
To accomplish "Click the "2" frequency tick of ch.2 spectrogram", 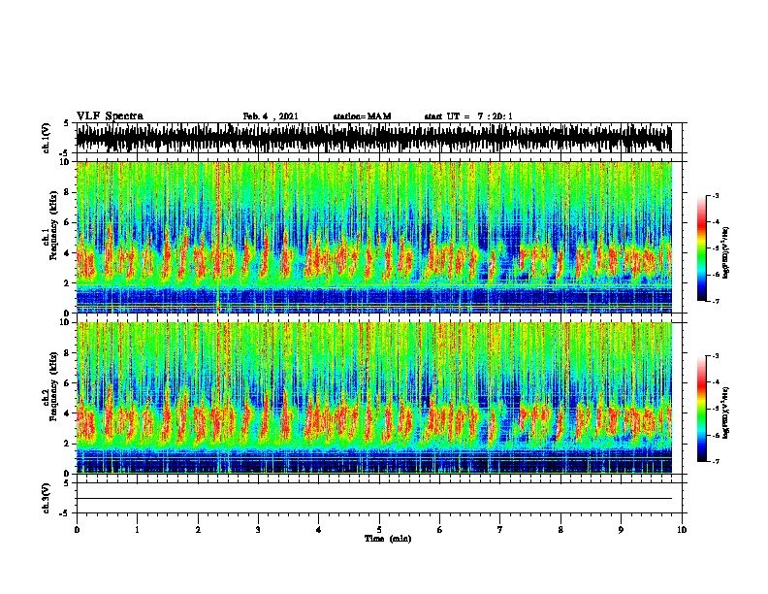I will 68,444.
